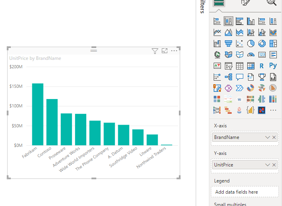Image resolution: width=282 pixels, height=206 pixels.
Task: Remove BrandName from X-axis
Action: [274, 137]
